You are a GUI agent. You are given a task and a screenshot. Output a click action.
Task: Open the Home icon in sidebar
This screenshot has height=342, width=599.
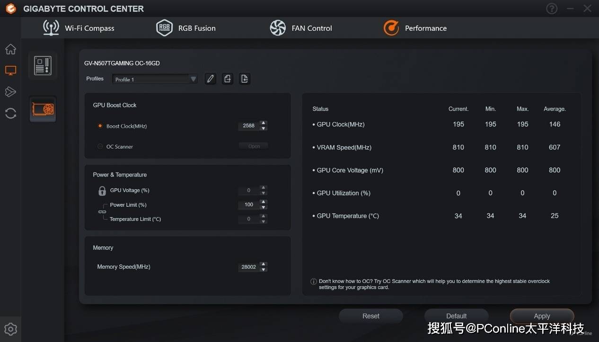tap(10, 49)
